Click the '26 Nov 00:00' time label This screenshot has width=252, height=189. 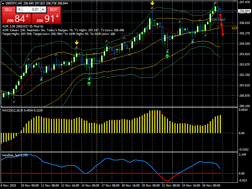click(211, 185)
